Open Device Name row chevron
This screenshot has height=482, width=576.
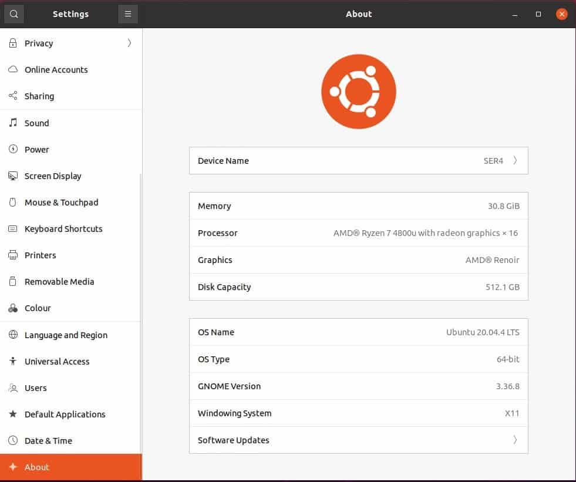pyautogui.click(x=515, y=161)
